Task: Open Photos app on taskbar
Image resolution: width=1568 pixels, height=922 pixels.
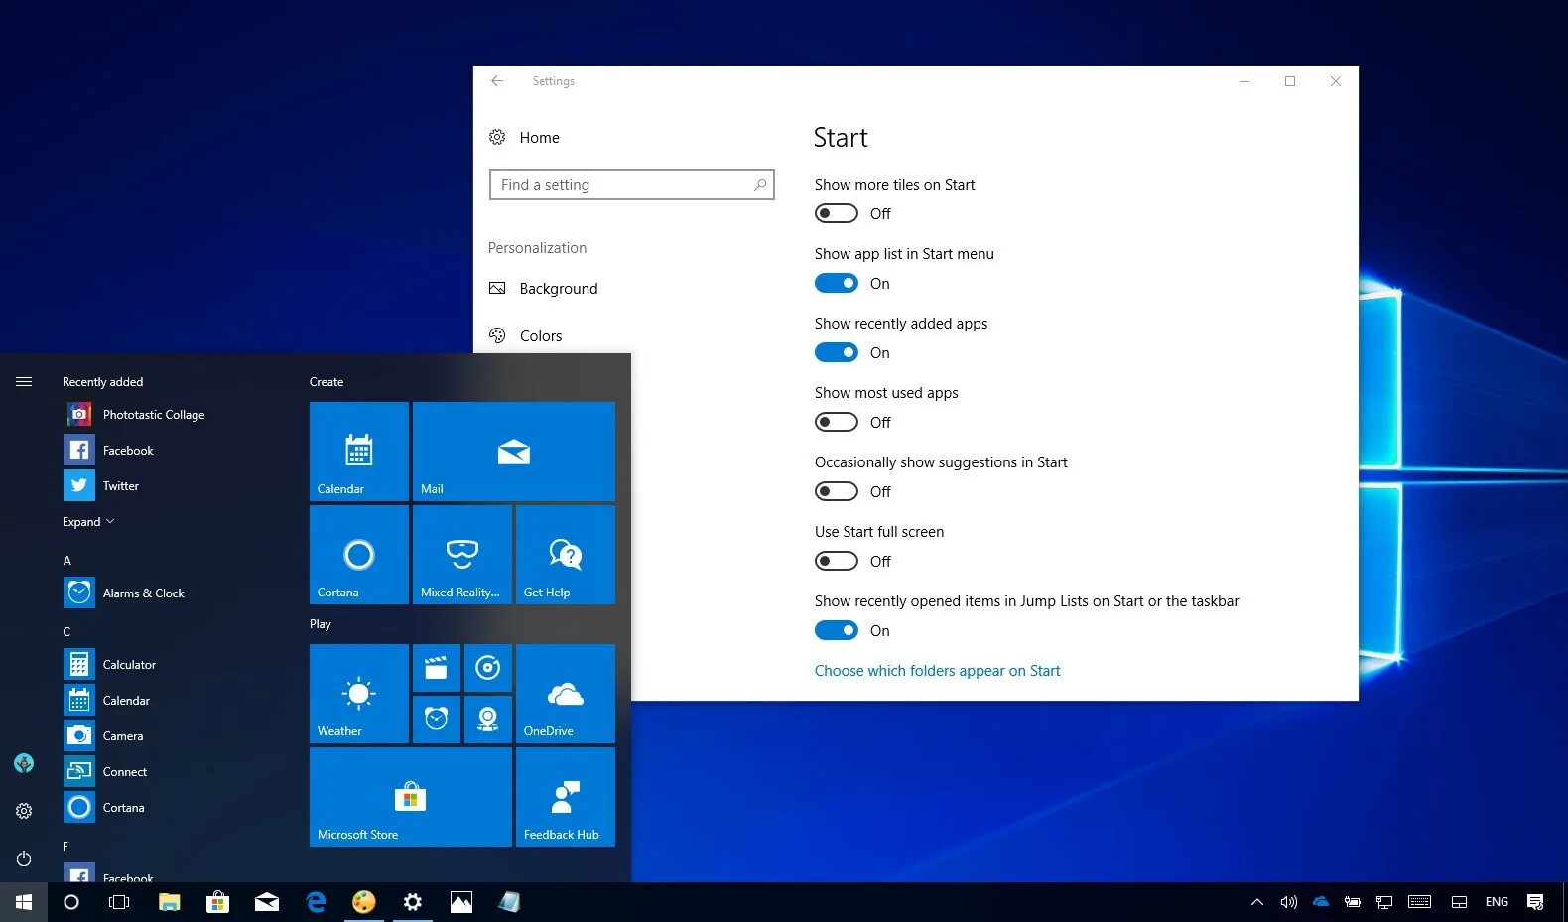Action: 461,902
